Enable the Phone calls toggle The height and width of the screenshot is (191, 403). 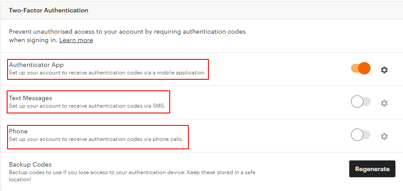pos(361,135)
